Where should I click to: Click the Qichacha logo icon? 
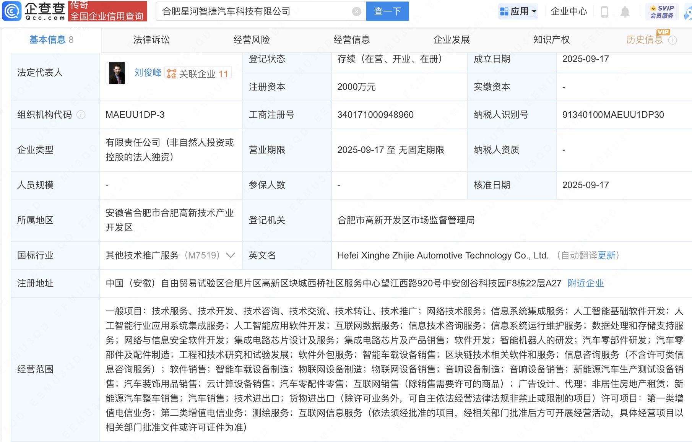pyautogui.click(x=12, y=11)
